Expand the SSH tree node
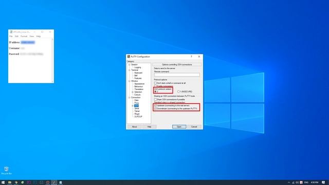 (133, 106)
